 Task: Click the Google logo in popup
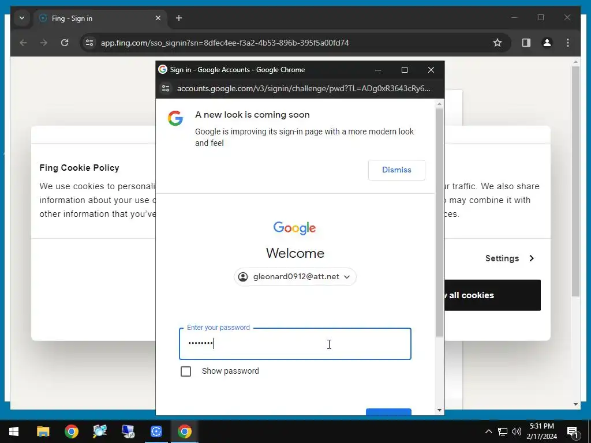click(x=295, y=228)
